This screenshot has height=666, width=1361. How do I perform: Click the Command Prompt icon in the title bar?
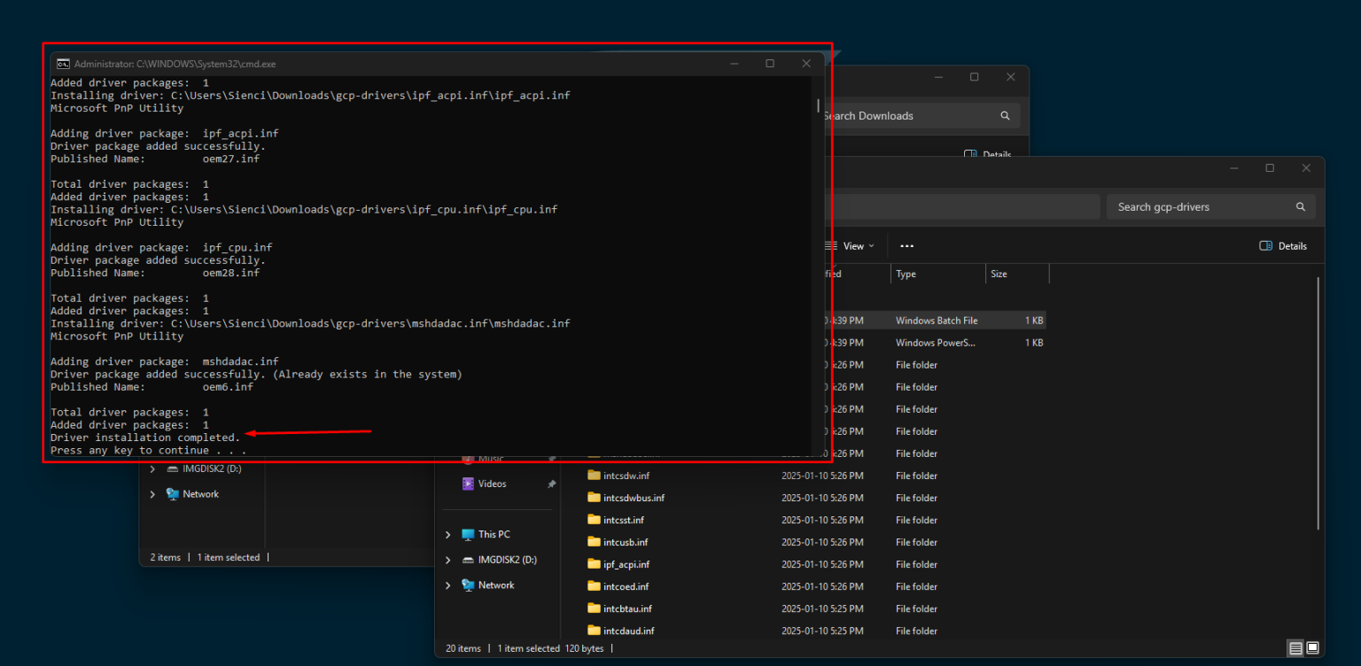(x=63, y=64)
